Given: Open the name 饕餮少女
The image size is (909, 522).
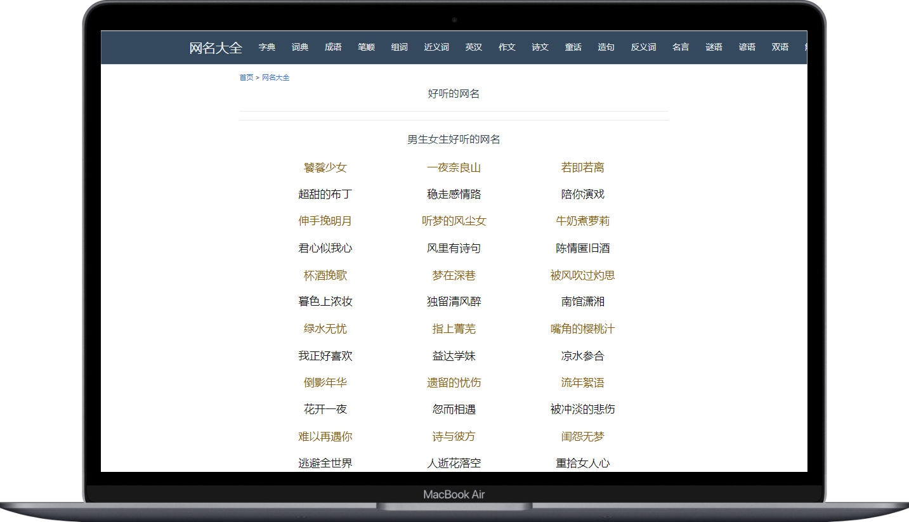Looking at the screenshot, I should [325, 167].
